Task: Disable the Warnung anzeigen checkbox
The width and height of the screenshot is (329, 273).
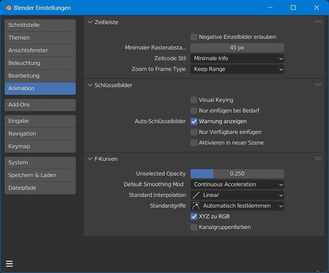Action: tap(194, 122)
